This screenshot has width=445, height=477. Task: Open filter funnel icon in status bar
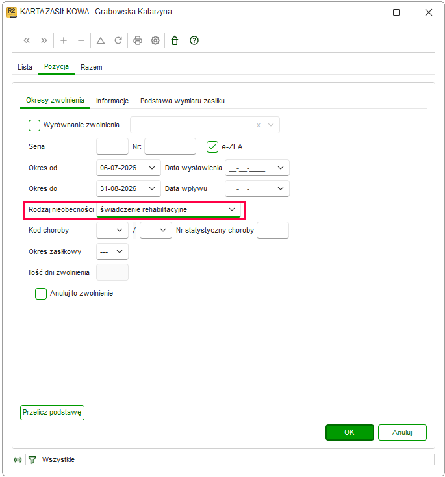point(32,459)
